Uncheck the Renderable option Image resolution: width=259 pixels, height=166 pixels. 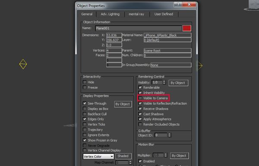click(x=140, y=87)
